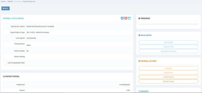The width and height of the screenshot is (202, 93).
Task: Click the Calculate payroll action
Action: click(168, 68)
